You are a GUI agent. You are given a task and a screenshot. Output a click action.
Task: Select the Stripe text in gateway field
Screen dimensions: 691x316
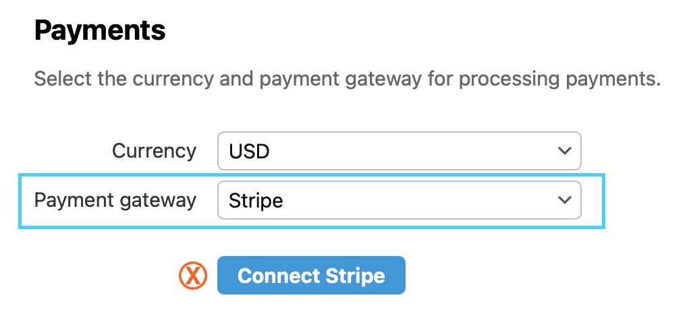[256, 200]
